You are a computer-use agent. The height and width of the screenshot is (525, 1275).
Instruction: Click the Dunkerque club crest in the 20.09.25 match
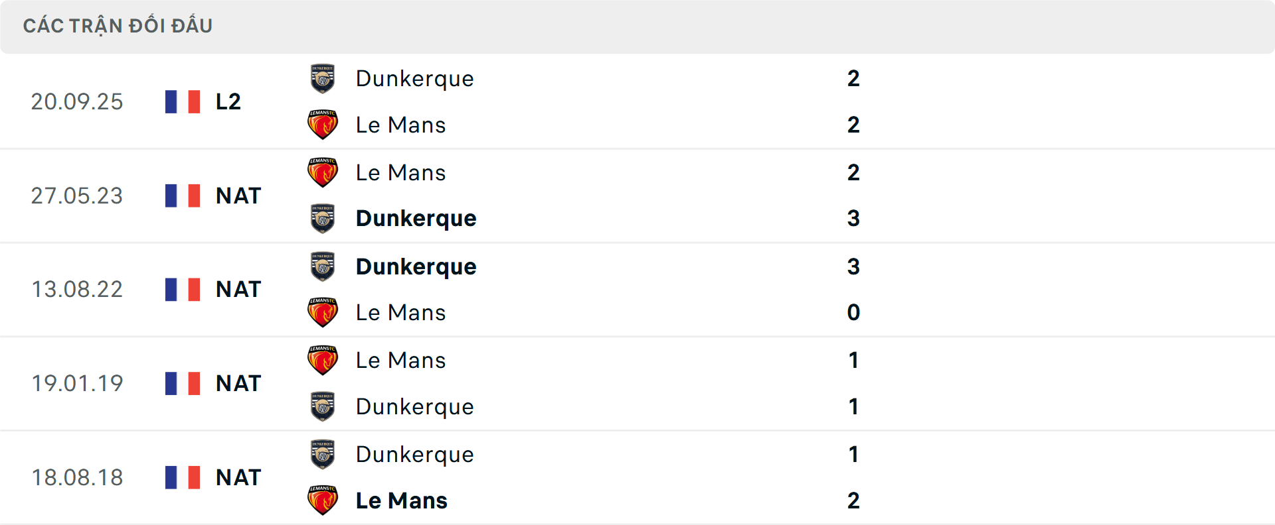tap(323, 78)
